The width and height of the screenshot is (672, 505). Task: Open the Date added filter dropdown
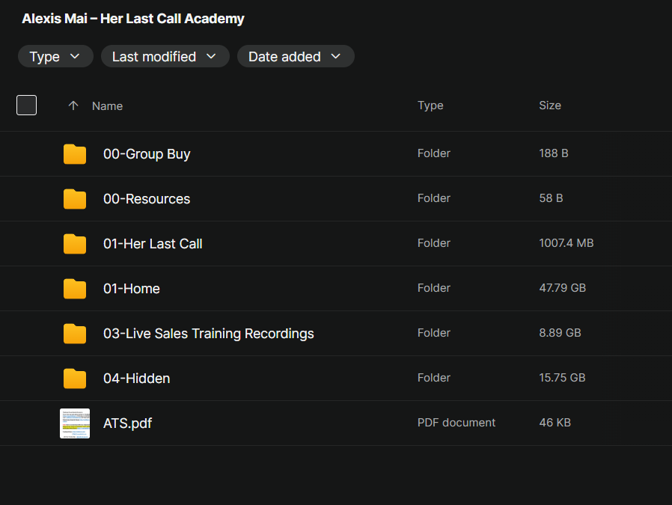[x=295, y=57]
